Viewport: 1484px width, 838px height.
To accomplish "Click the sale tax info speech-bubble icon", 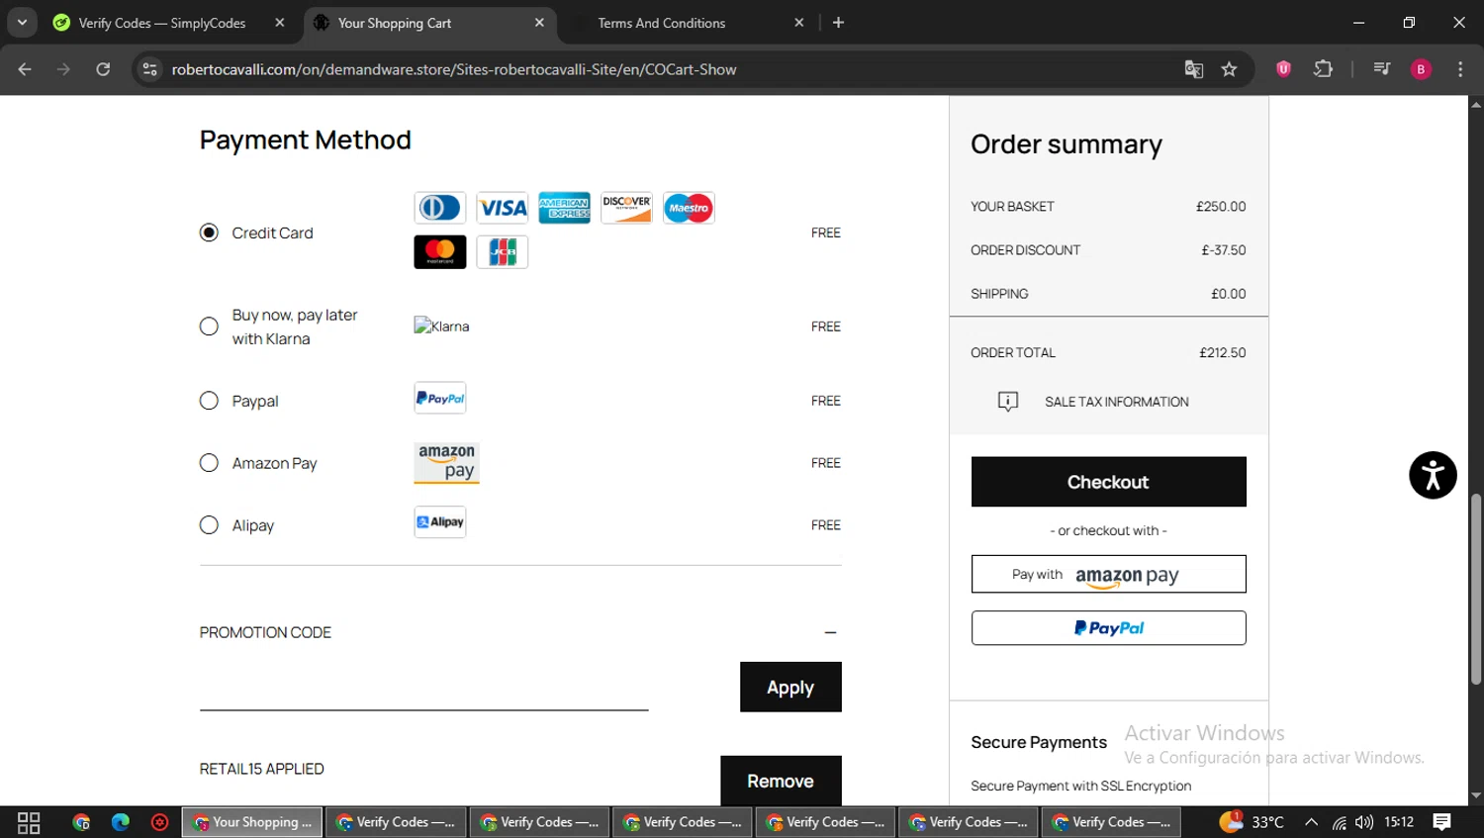I will pos(1008,402).
